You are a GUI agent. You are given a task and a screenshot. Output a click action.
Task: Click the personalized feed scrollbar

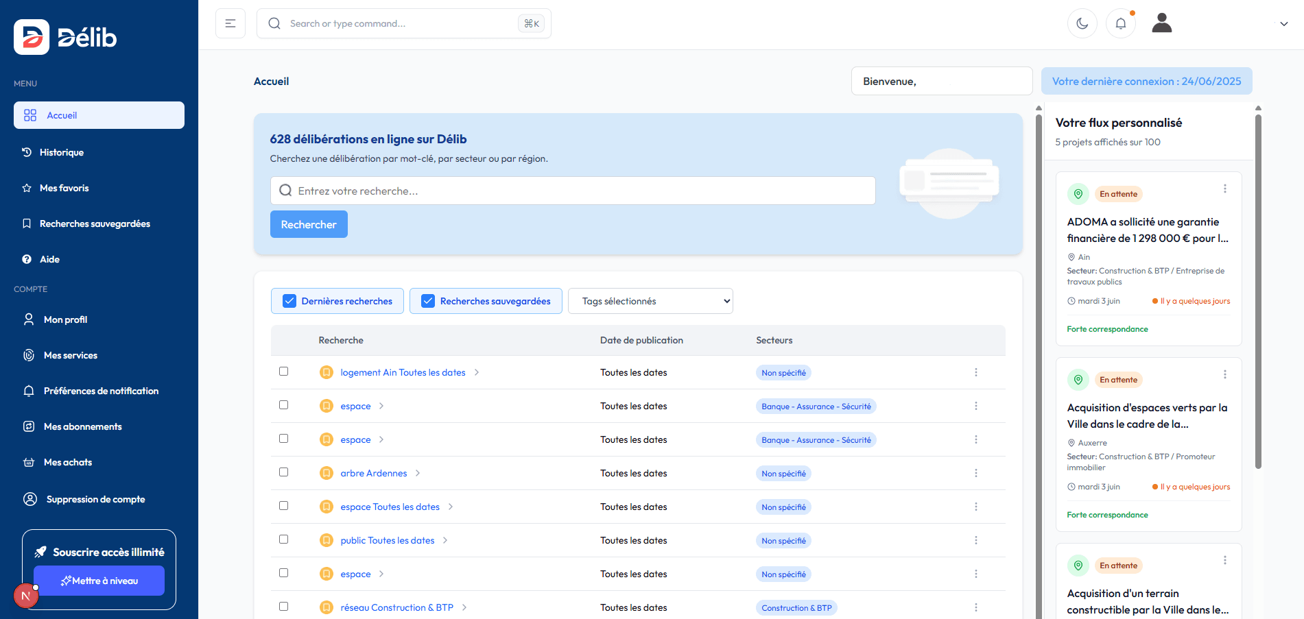click(x=1258, y=291)
